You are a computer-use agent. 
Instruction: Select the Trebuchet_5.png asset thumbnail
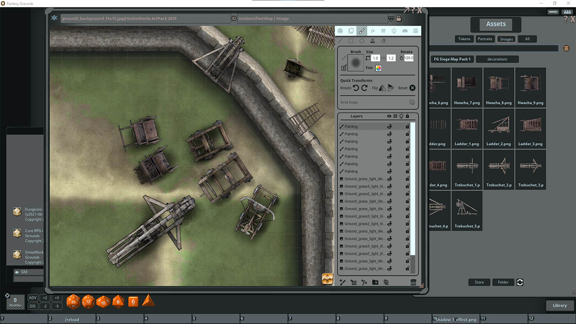pyautogui.click(x=467, y=209)
